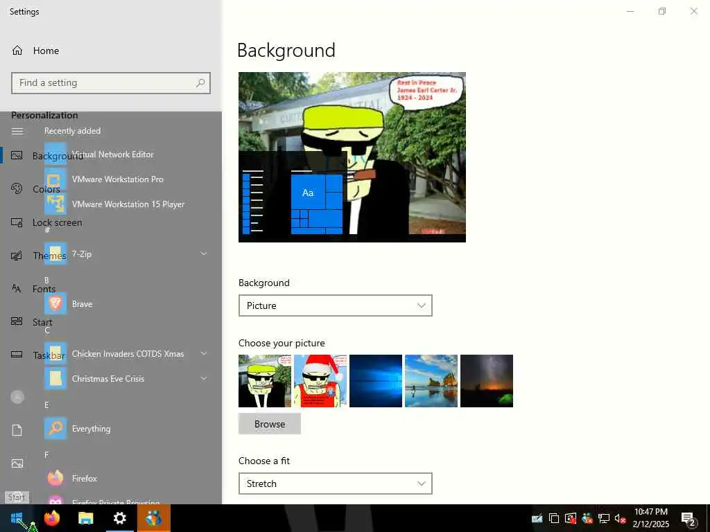This screenshot has width=710, height=532.
Task: Click the Windows Start button on the taskbar
Action: [x=17, y=517]
